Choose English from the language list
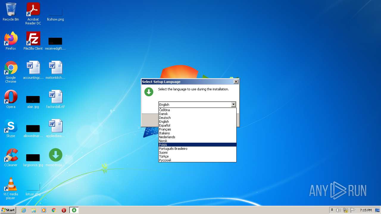The width and height of the screenshot is (381, 214). pyautogui.click(x=197, y=122)
